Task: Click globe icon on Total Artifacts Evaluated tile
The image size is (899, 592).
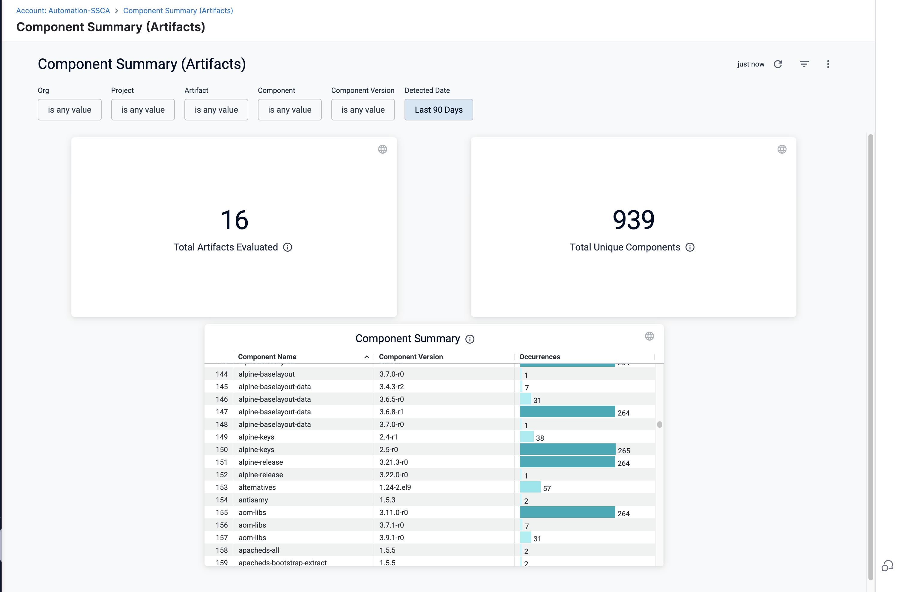Action: (x=382, y=149)
